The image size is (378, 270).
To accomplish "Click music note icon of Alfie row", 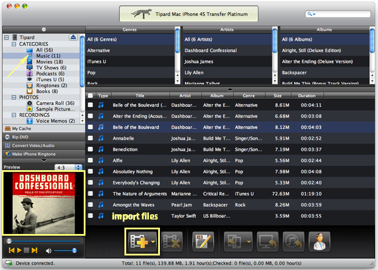I will (101, 160).
